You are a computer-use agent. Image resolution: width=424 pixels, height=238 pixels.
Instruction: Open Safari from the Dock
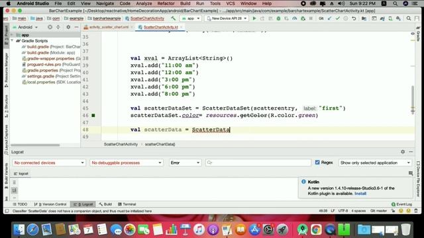click(x=32, y=229)
